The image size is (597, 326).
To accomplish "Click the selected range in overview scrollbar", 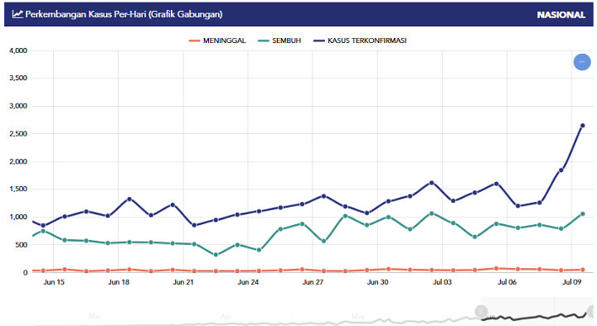I will (537, 311).
